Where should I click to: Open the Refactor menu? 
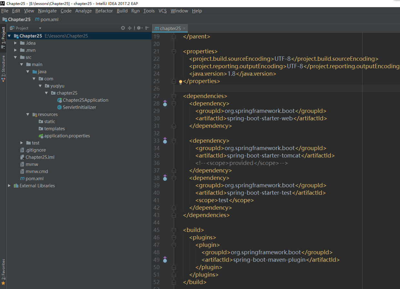coord(104,11)
